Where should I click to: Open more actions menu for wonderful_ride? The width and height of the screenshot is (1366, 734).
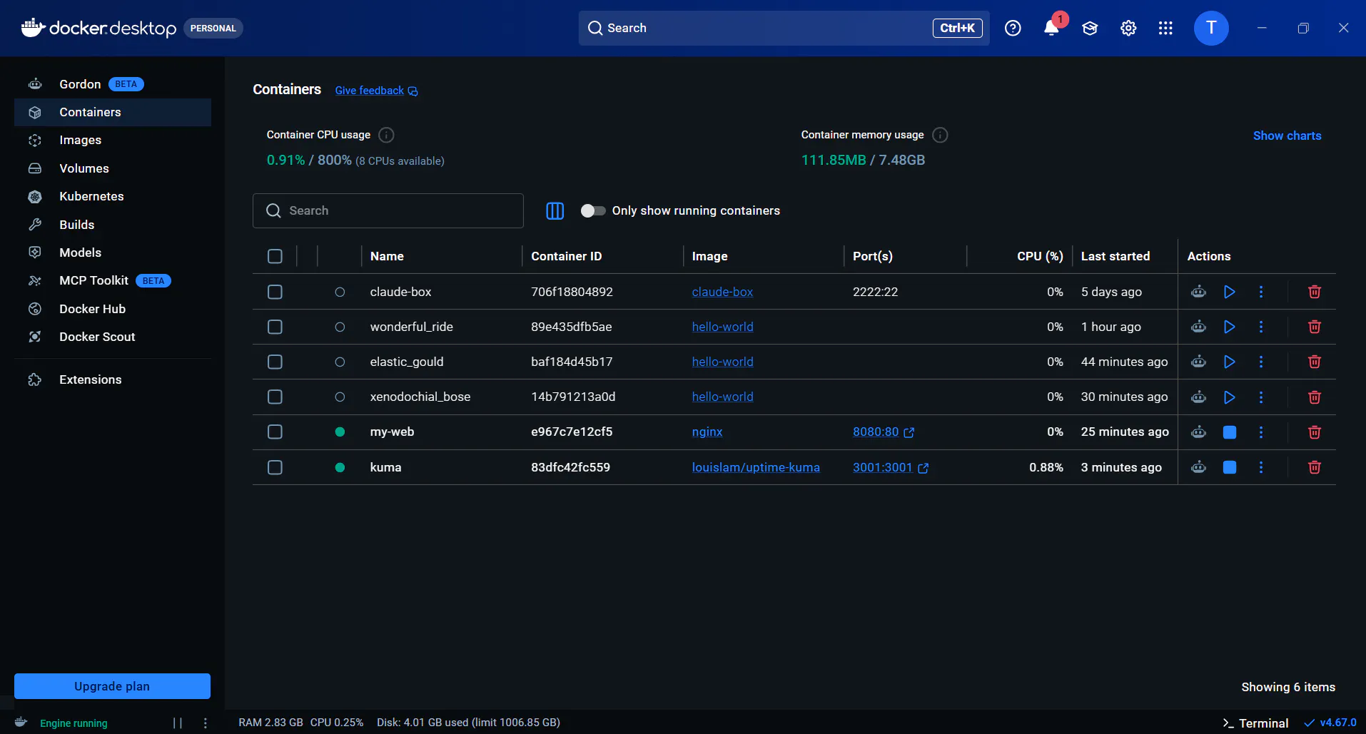pos(1261,327)
